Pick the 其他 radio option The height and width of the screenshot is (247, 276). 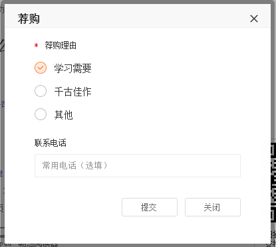(x=41, y=114)
